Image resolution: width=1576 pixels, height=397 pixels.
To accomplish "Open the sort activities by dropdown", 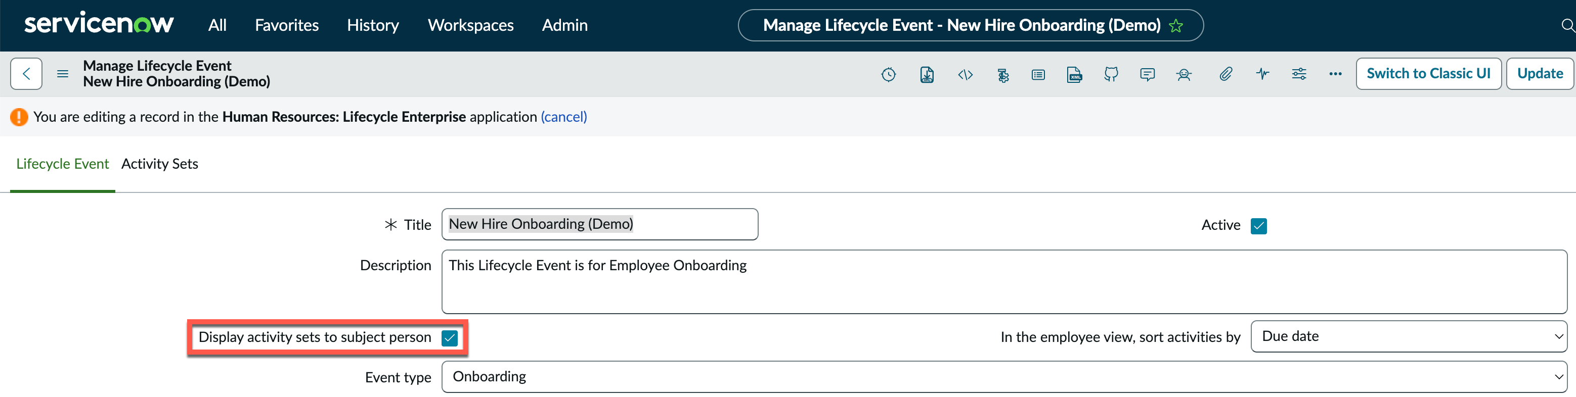I will click(x=1409, y=336).
